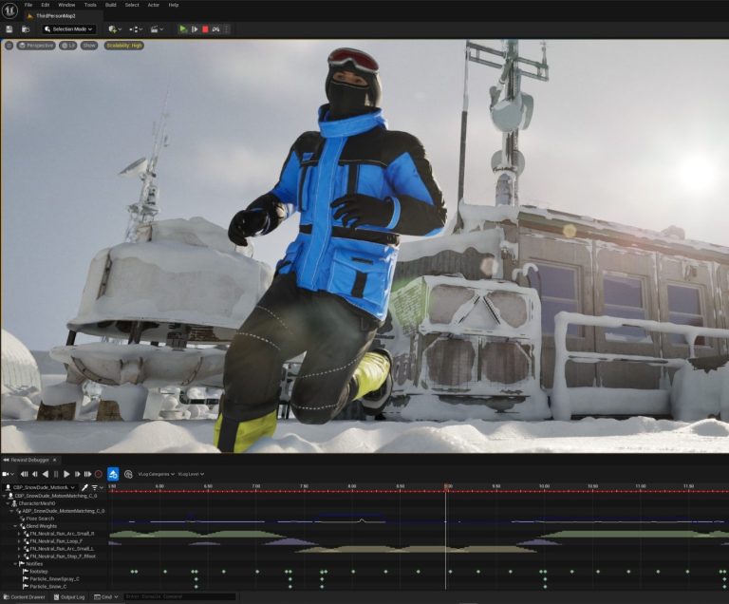Stop the simulation with red Stop button
Image resolution: width=729 pixels, height=604 pixels.
[205, 29]
